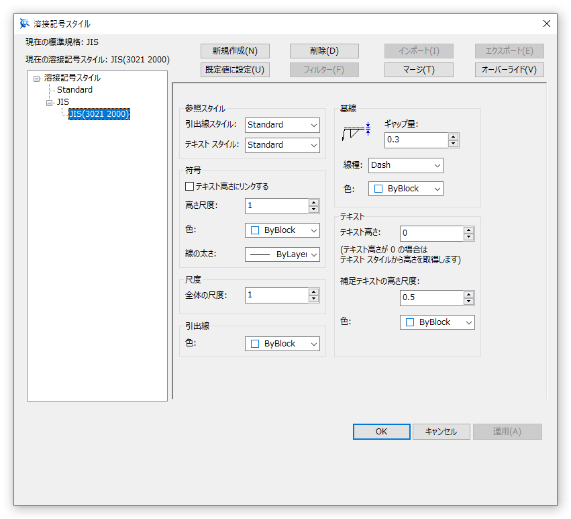Enable テキスト高さにリンクする checkbox
Screen dimensions: 571x519
189,186
